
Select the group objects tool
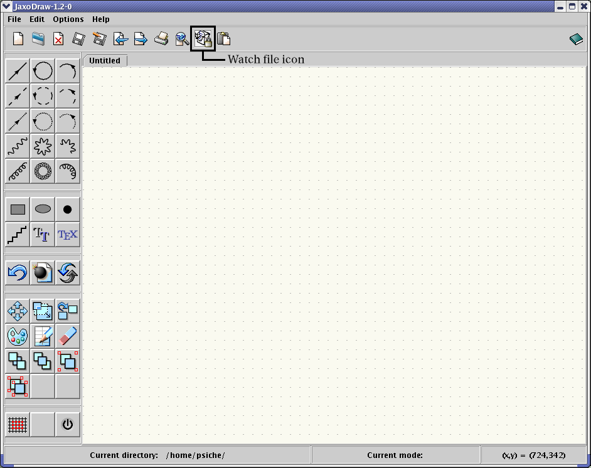coord(68,361)
